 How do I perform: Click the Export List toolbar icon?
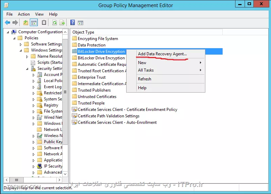tap(62, 22)
